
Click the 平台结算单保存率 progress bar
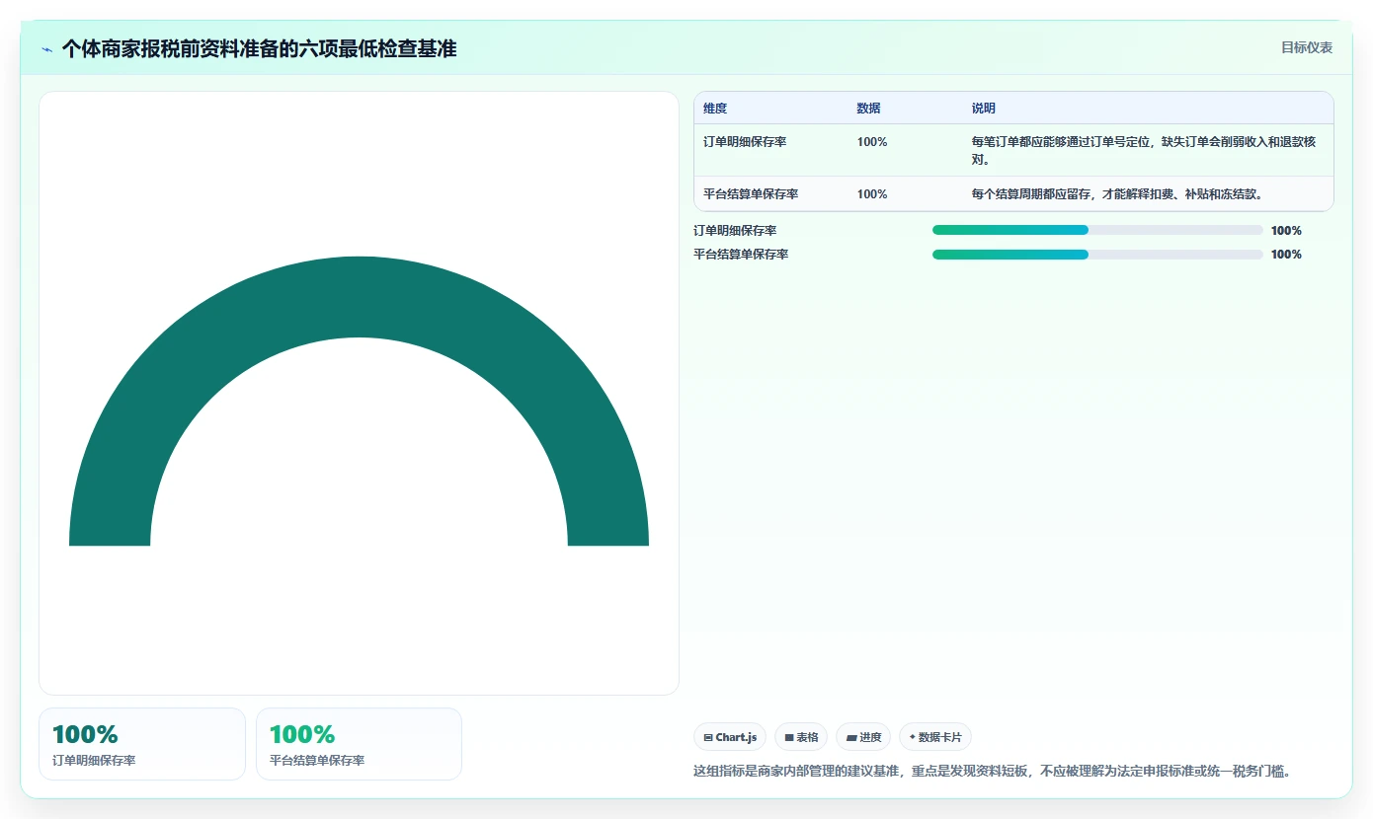pyautogui.click(x=1097, y=254)
